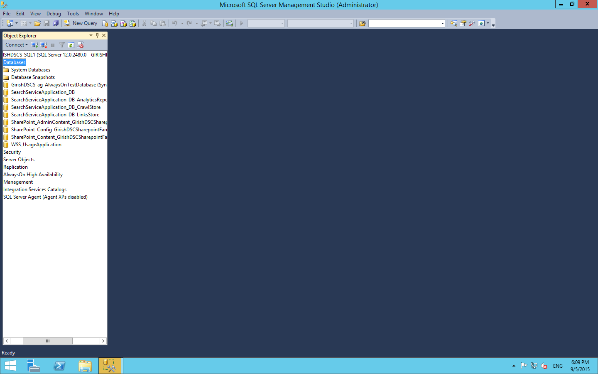Open the Tools menu
This screenshot has width=598, height=374.
click(73, 14)
